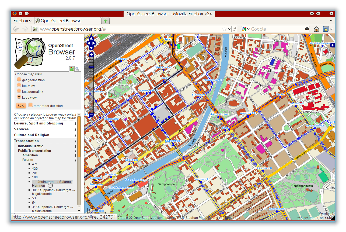
Task: Show info for the Services category
Action: click(75, 130)
